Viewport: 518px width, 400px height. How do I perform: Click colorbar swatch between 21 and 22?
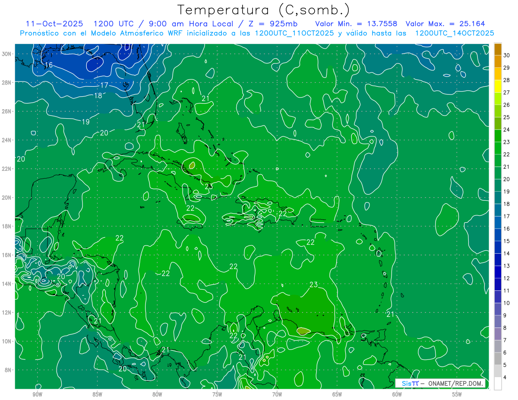498,161
